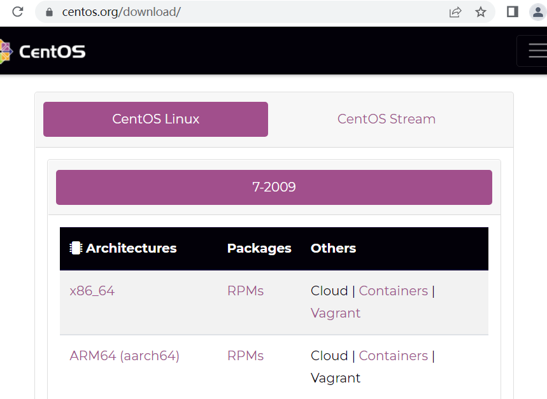The height and width of the screenshot is (399, 547).
Task: Open Containers link in the ARM64 row
Action: point(393,356)
